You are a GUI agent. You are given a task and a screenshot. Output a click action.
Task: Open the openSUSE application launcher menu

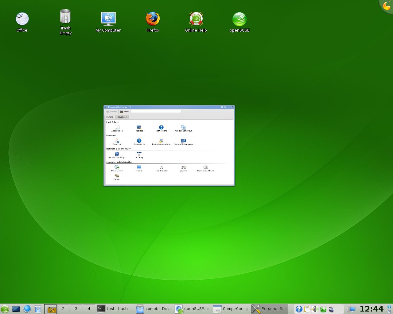5,309
